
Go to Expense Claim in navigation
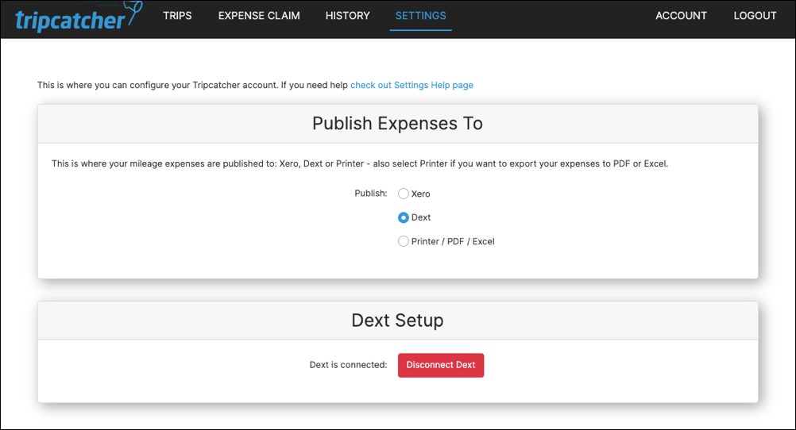pyautogui.click(x=259, y=16)
